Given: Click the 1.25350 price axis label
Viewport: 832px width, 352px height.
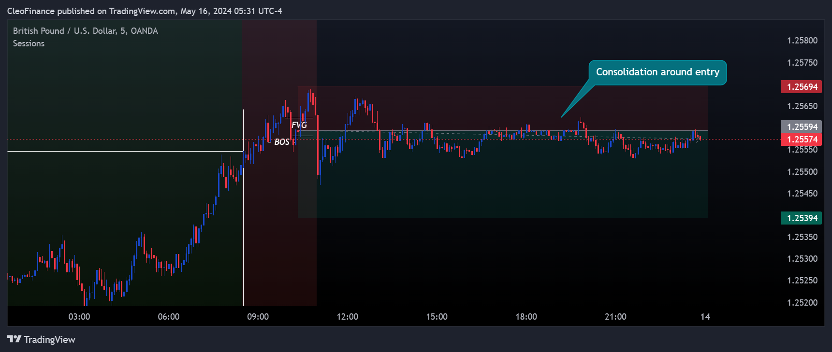Looking at the screenshot, I should click(803, 237).
